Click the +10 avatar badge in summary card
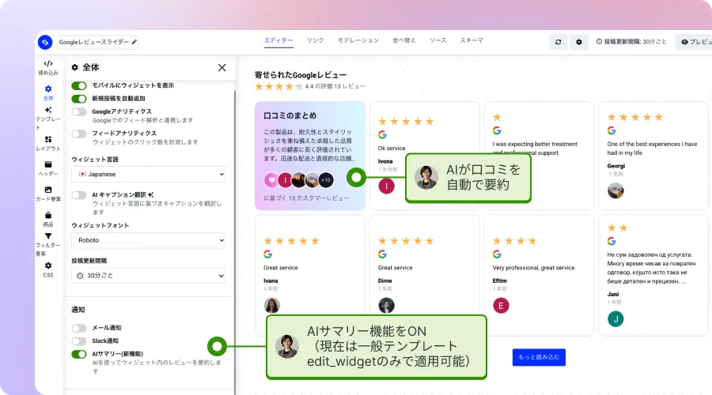The width and height of the screenshot is (712, 395). 326,180
